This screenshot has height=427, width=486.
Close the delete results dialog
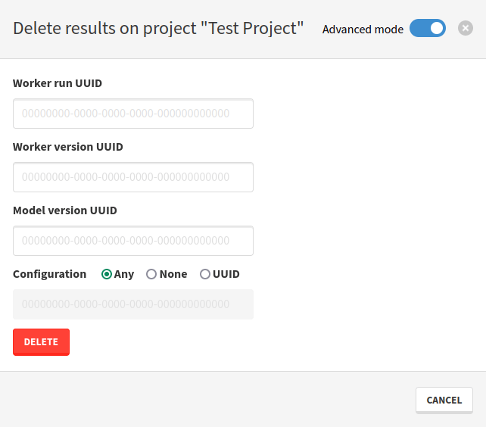click(x=466, y=29)
